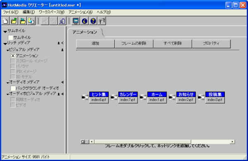Click the transition connector before カレンダー frame
The width and height of the screenshot is (248, 161).
tap(114, 97)
